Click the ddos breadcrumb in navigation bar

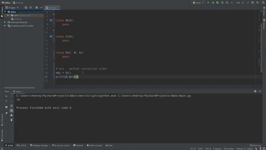(x=6, y=2)
